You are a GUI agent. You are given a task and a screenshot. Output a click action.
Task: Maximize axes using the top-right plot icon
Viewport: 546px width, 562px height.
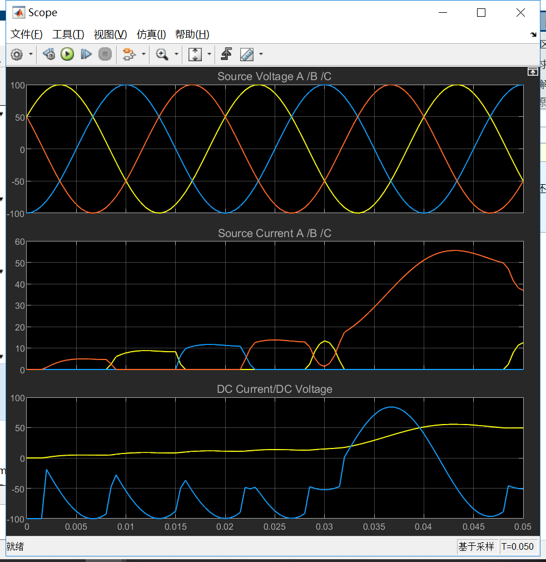pos(533,72)
